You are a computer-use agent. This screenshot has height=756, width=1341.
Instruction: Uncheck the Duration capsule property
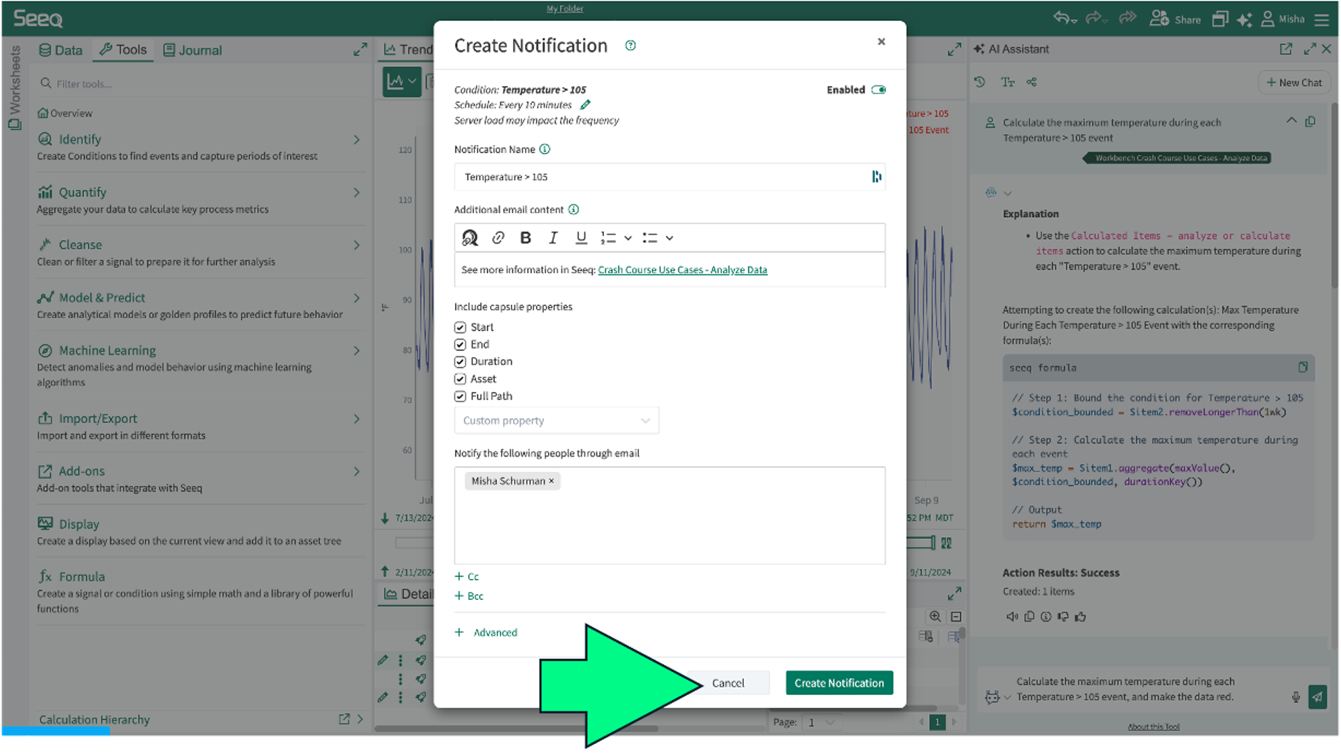pos(460,362)
